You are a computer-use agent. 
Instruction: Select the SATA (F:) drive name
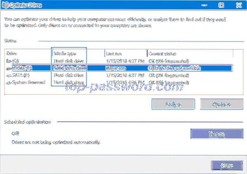(x=21, y=75)
